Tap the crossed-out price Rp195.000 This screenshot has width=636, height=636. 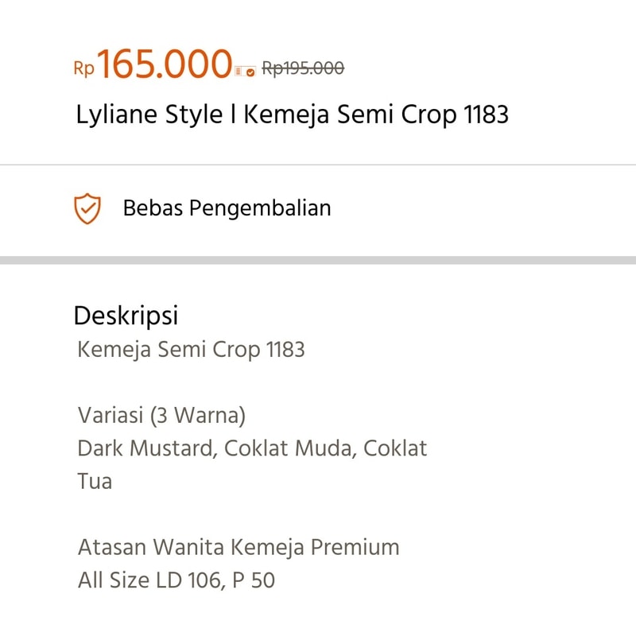(303, 68)
